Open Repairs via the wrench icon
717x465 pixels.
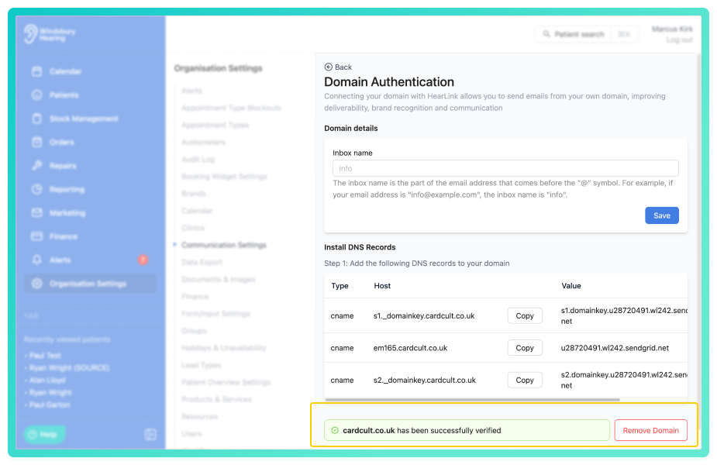pos(37,166)
